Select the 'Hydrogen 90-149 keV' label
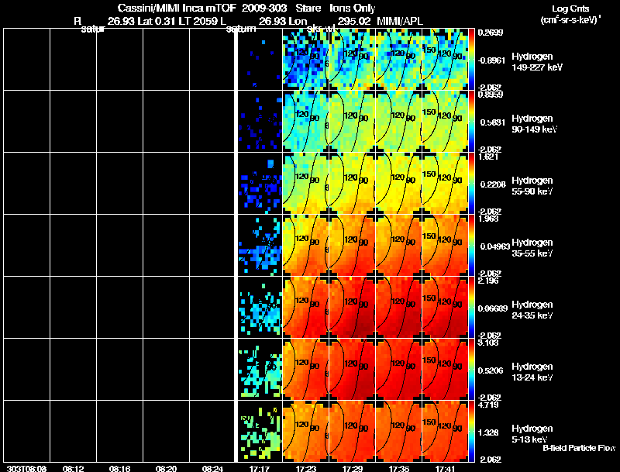 534,124
